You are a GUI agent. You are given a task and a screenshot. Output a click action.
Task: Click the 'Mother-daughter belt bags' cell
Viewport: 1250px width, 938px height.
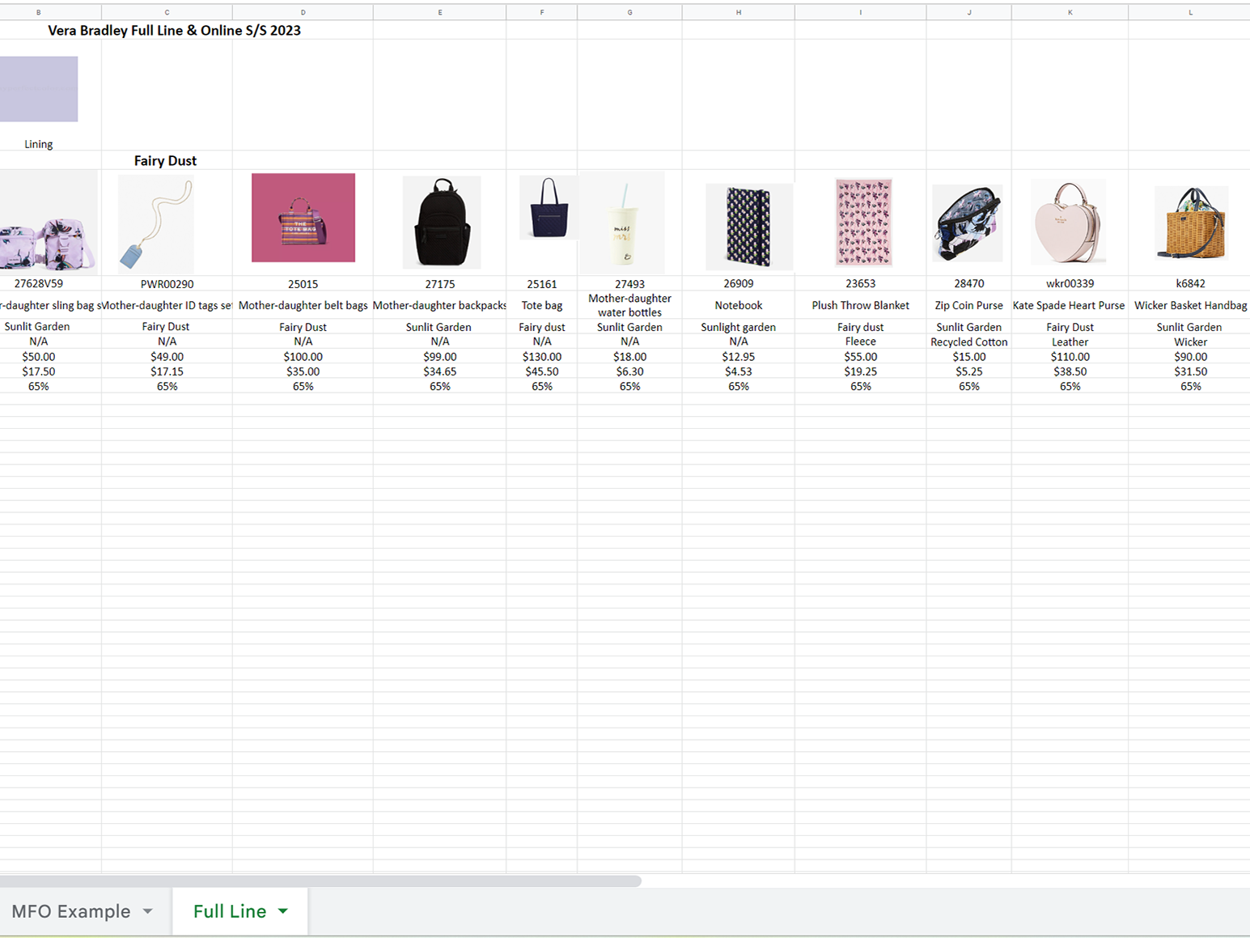pos(303,305)
